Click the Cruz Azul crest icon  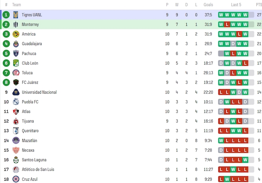pyautogui.click(x=16, y=179)
